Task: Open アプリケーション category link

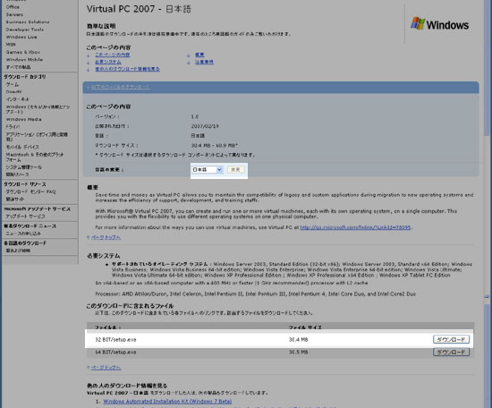Action: tap(37, 137)
